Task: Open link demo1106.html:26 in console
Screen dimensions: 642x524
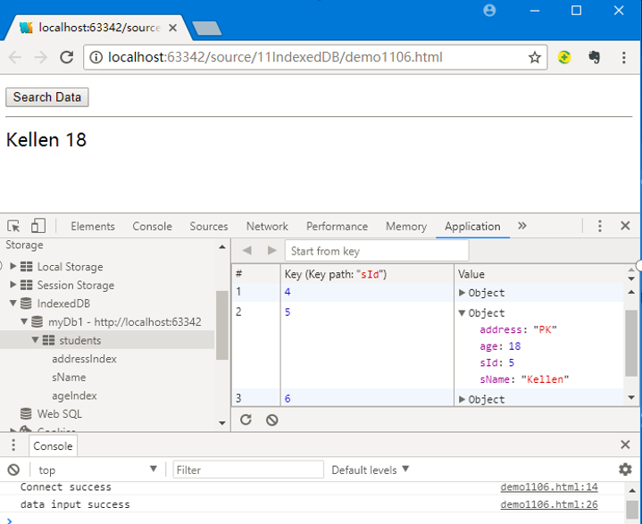Action: click(549, 504)
